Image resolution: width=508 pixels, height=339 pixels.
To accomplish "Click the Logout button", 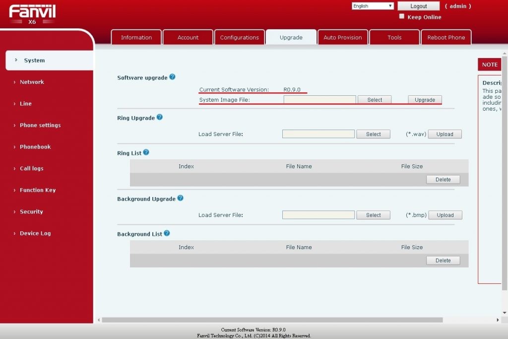I will (x=419, y=6).
